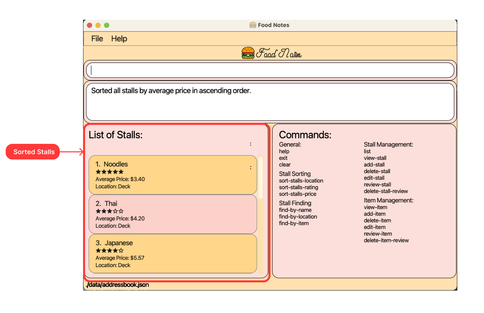This screenshot has height=313, width=484.
Task: Click 'add-stall' command text
Action: [374, 164]
